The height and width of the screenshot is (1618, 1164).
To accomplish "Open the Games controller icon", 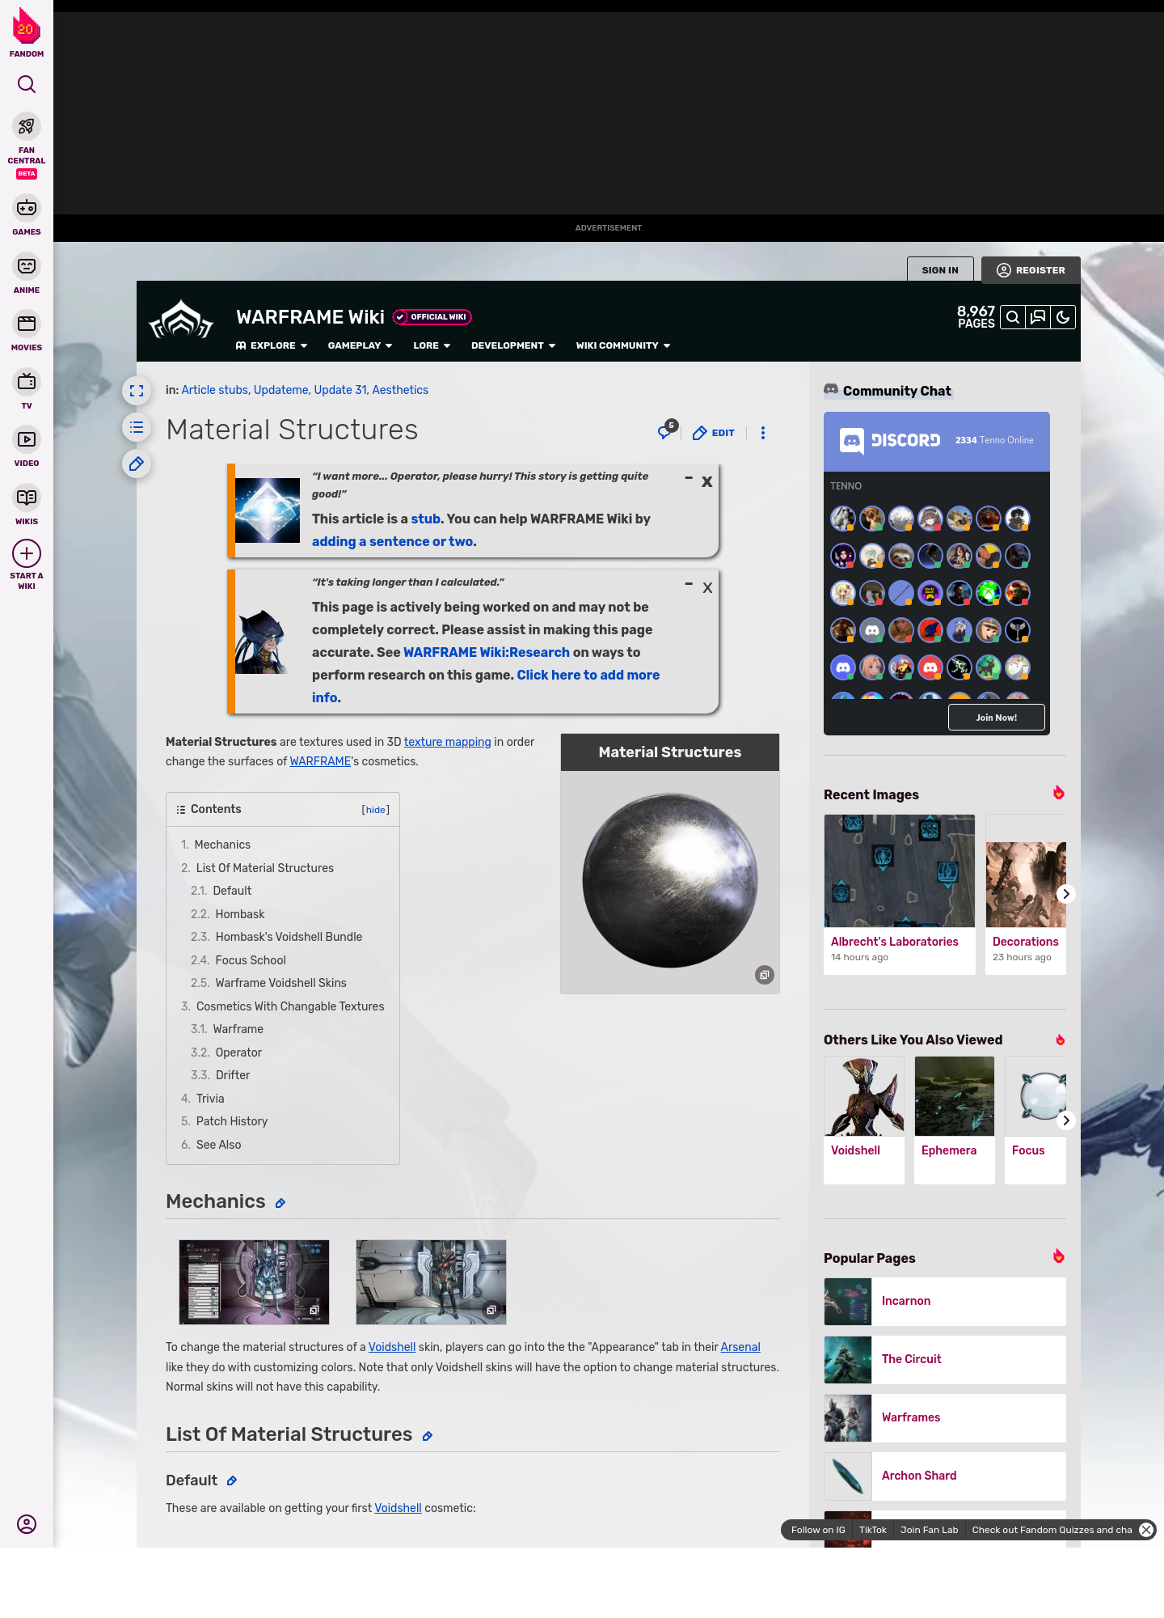I will 27,208.
